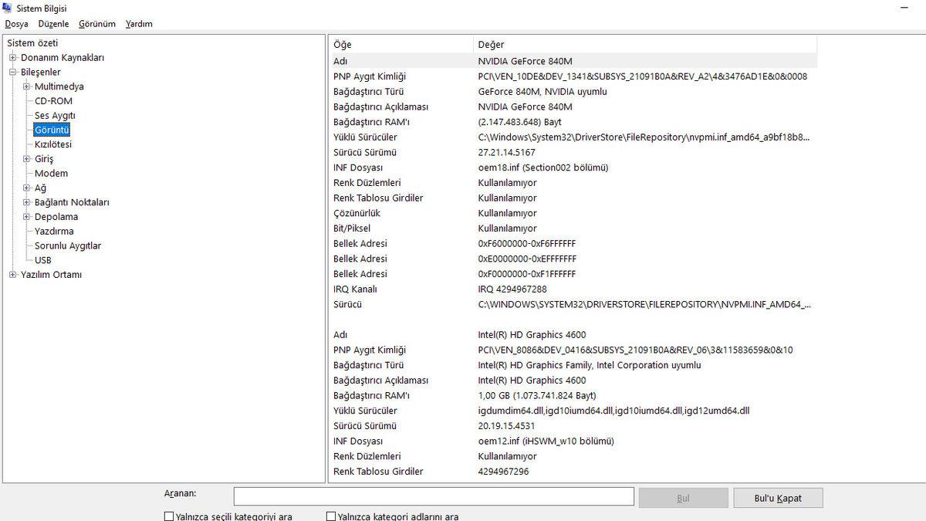Open the Yardım menu
This screenshot has height=521, width=926.
tap(139, 24)
